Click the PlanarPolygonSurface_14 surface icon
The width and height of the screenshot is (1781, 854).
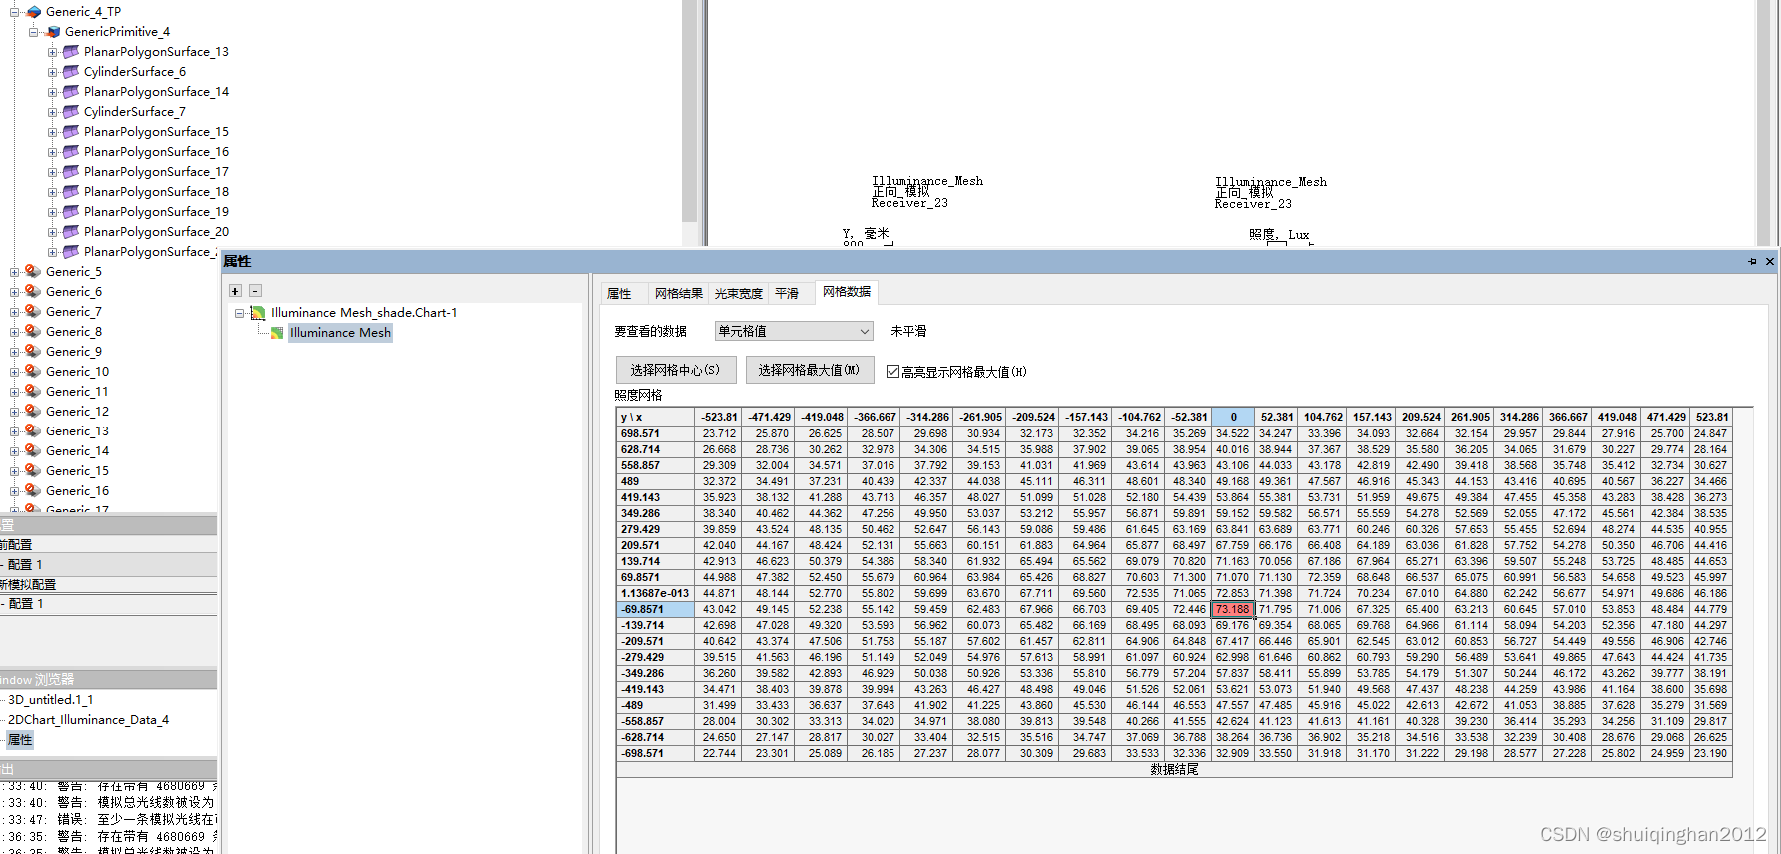tap(71, 92)
